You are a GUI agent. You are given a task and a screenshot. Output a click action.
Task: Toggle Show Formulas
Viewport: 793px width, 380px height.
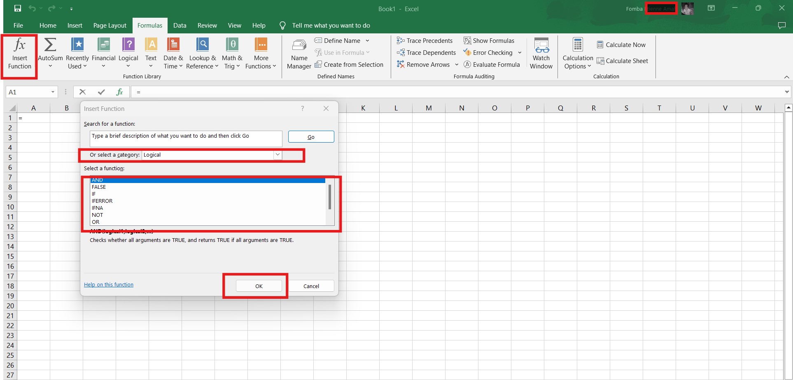(489, 40)
